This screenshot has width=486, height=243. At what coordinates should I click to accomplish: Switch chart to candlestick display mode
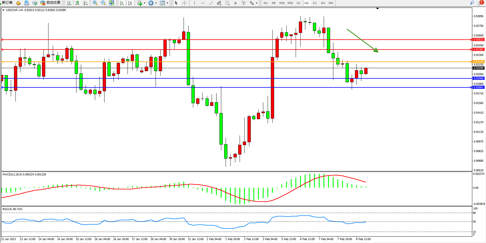(77, 3)
